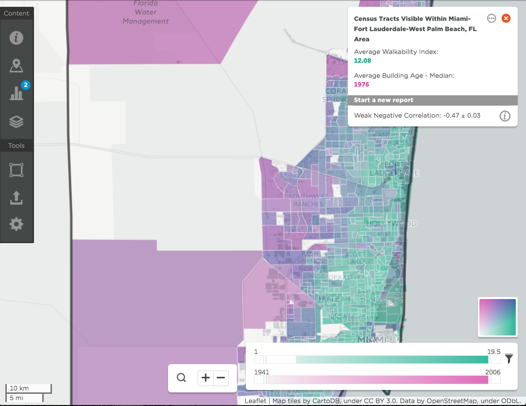Click the green walkability range slider
The height and width of the screenshot is (406, 526).
coord(377,360)
